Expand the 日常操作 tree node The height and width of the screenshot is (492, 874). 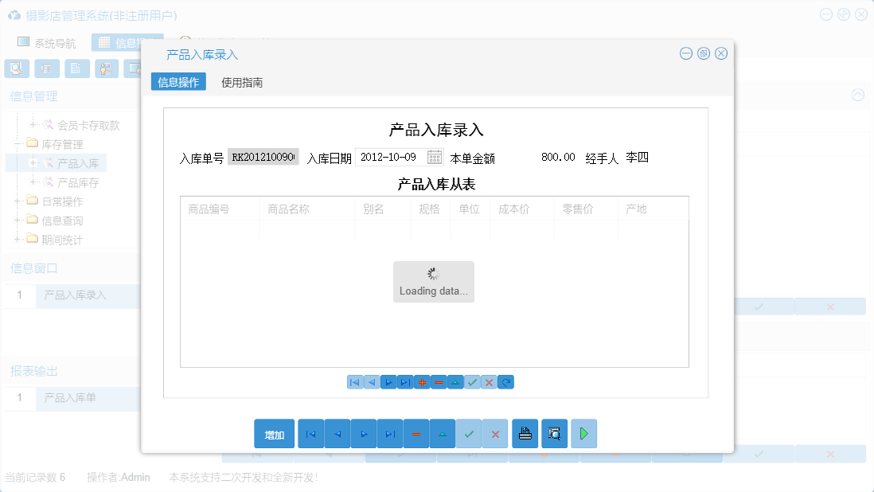[x=18, y=201]
